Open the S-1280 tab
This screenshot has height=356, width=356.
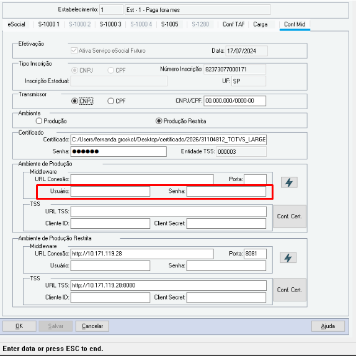pos(200,24)
